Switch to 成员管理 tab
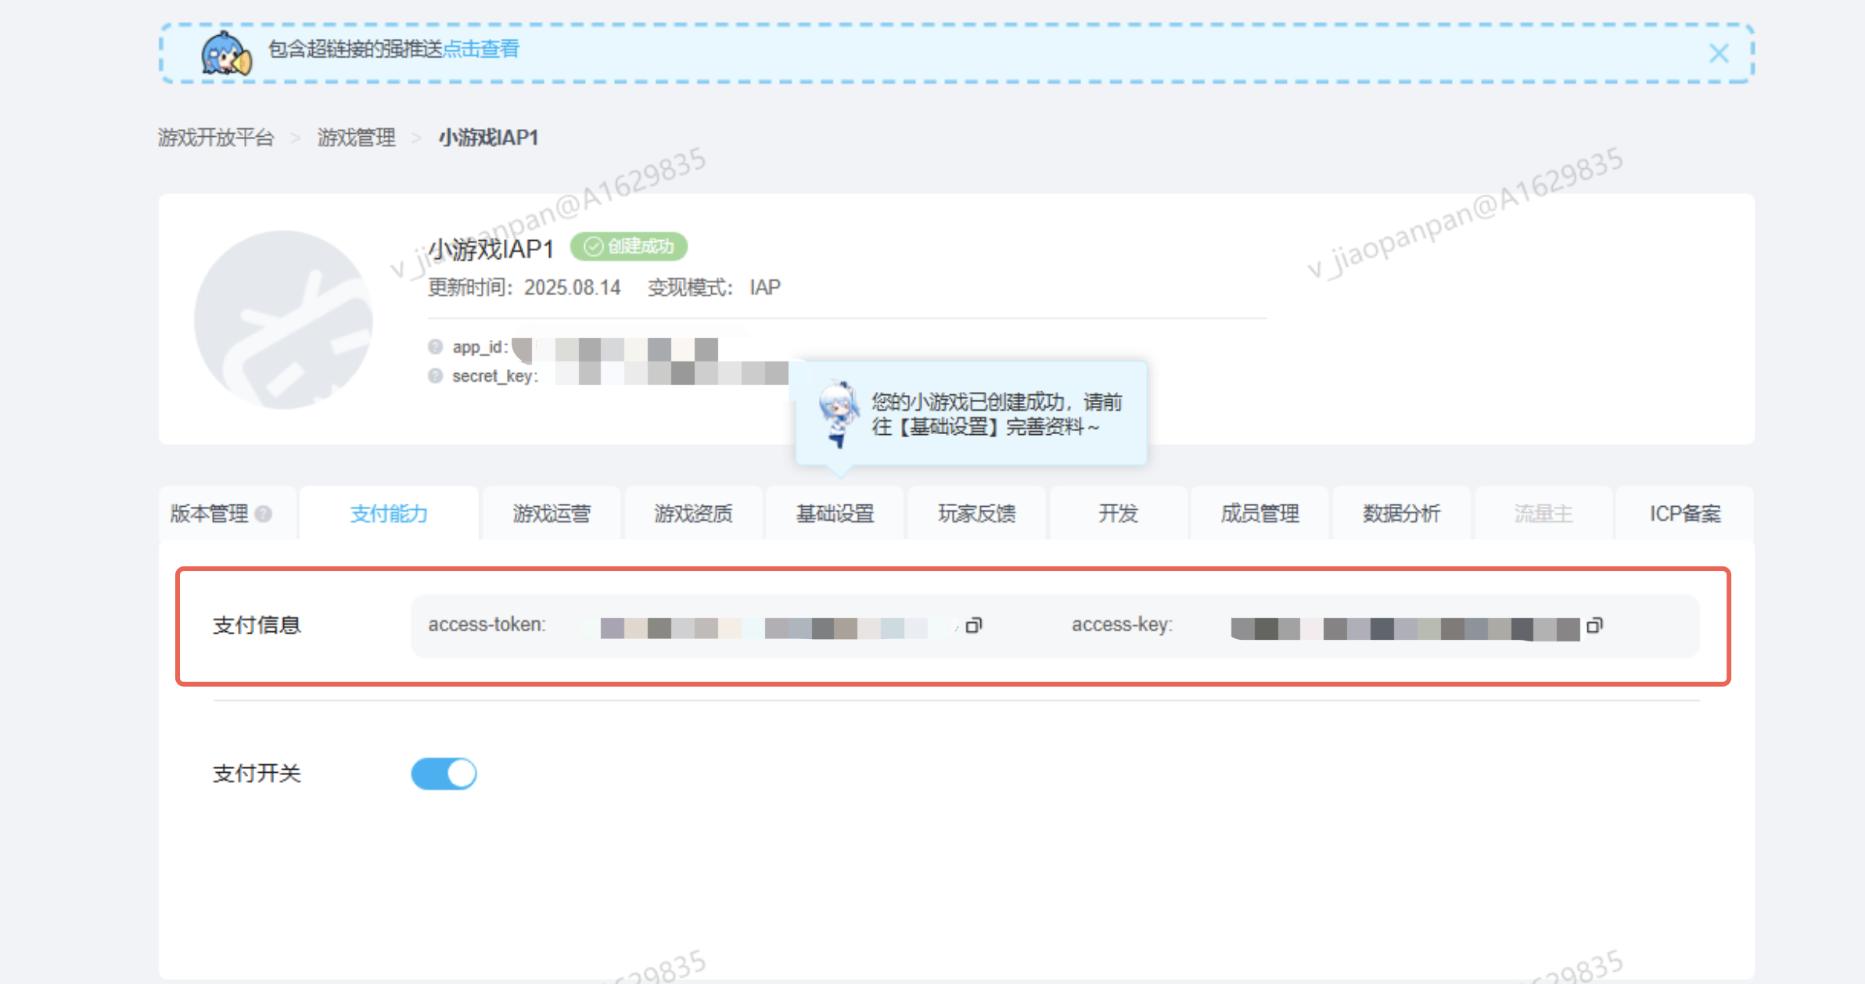The width and height of the screenshot is (1865, 984). (x=1260, y=514)
